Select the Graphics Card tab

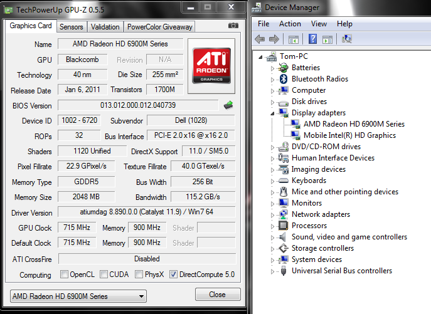coord(31,26)
